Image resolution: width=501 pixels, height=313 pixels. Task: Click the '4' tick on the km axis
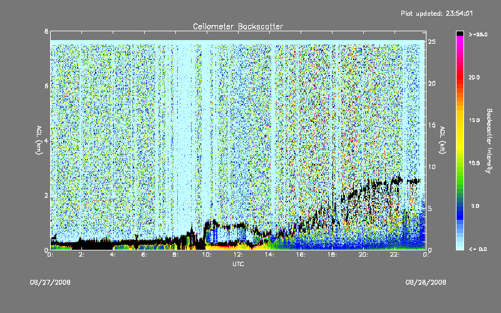(x=46, y=140)
